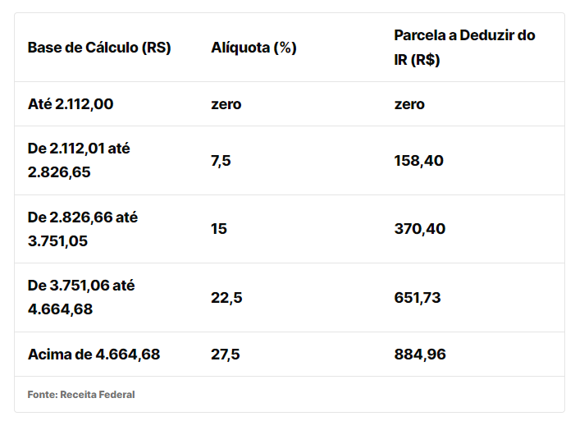The width and height of the screenshot is (575, 421).
Task: Click the 884,96 deduction value
Action: [420, 355]
